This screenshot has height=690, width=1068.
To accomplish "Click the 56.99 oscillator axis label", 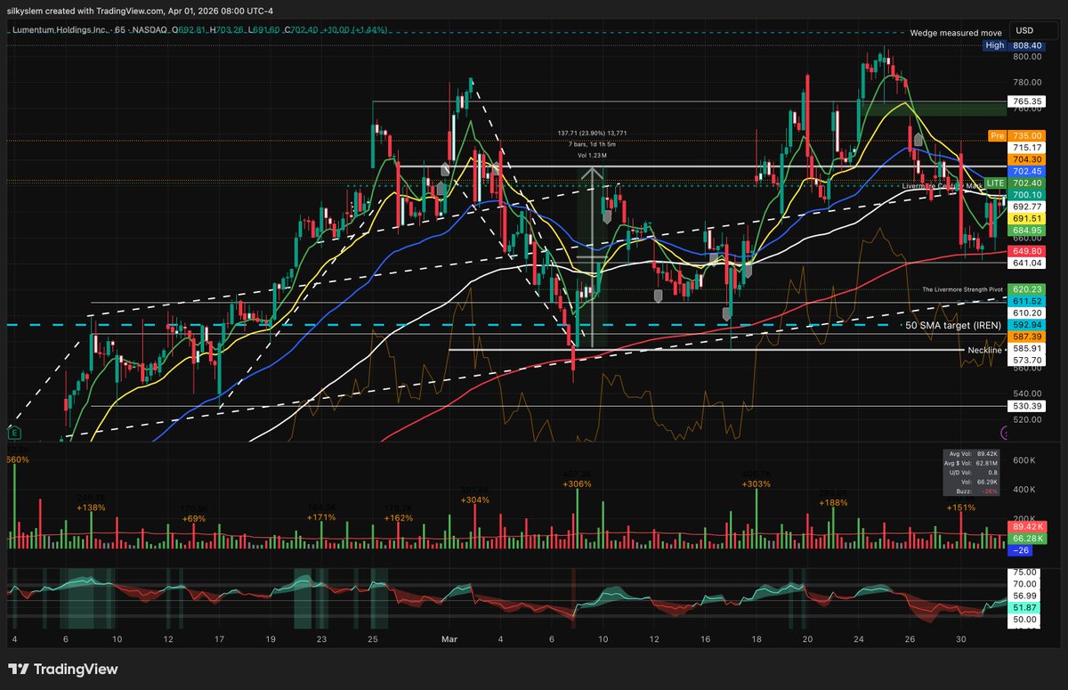I will click(1024, 596).
